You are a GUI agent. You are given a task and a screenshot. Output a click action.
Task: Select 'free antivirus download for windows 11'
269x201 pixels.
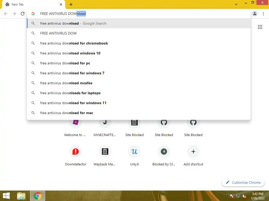(139, 103)
